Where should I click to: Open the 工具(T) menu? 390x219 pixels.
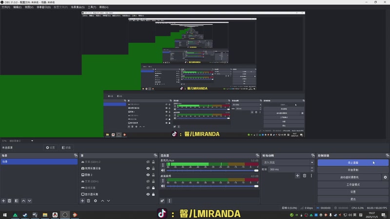coord(92,7)
